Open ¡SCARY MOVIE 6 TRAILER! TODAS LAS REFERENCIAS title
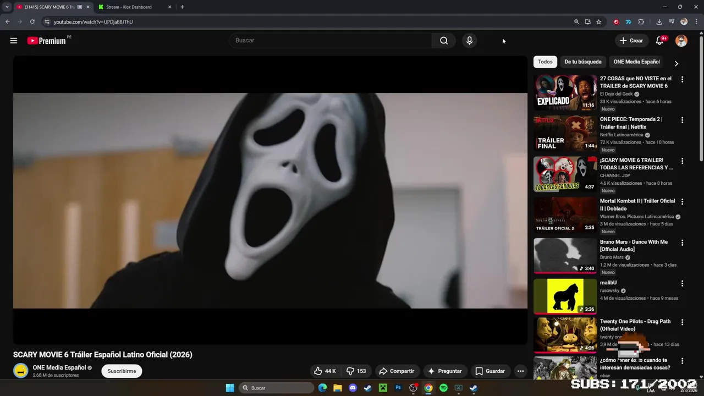 pyautogui.click(x=636, y=164)
